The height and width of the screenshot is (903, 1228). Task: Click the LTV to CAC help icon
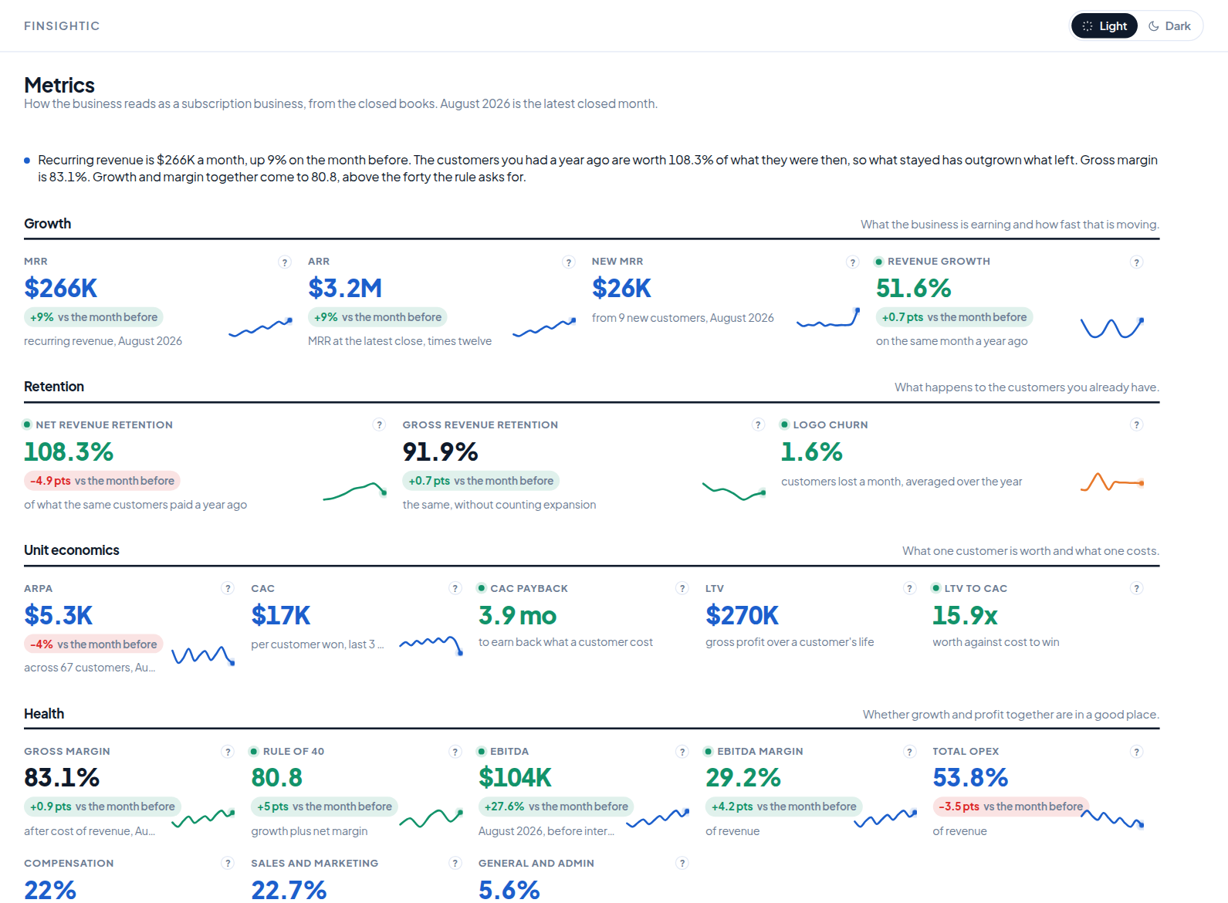coord(1136,588)
